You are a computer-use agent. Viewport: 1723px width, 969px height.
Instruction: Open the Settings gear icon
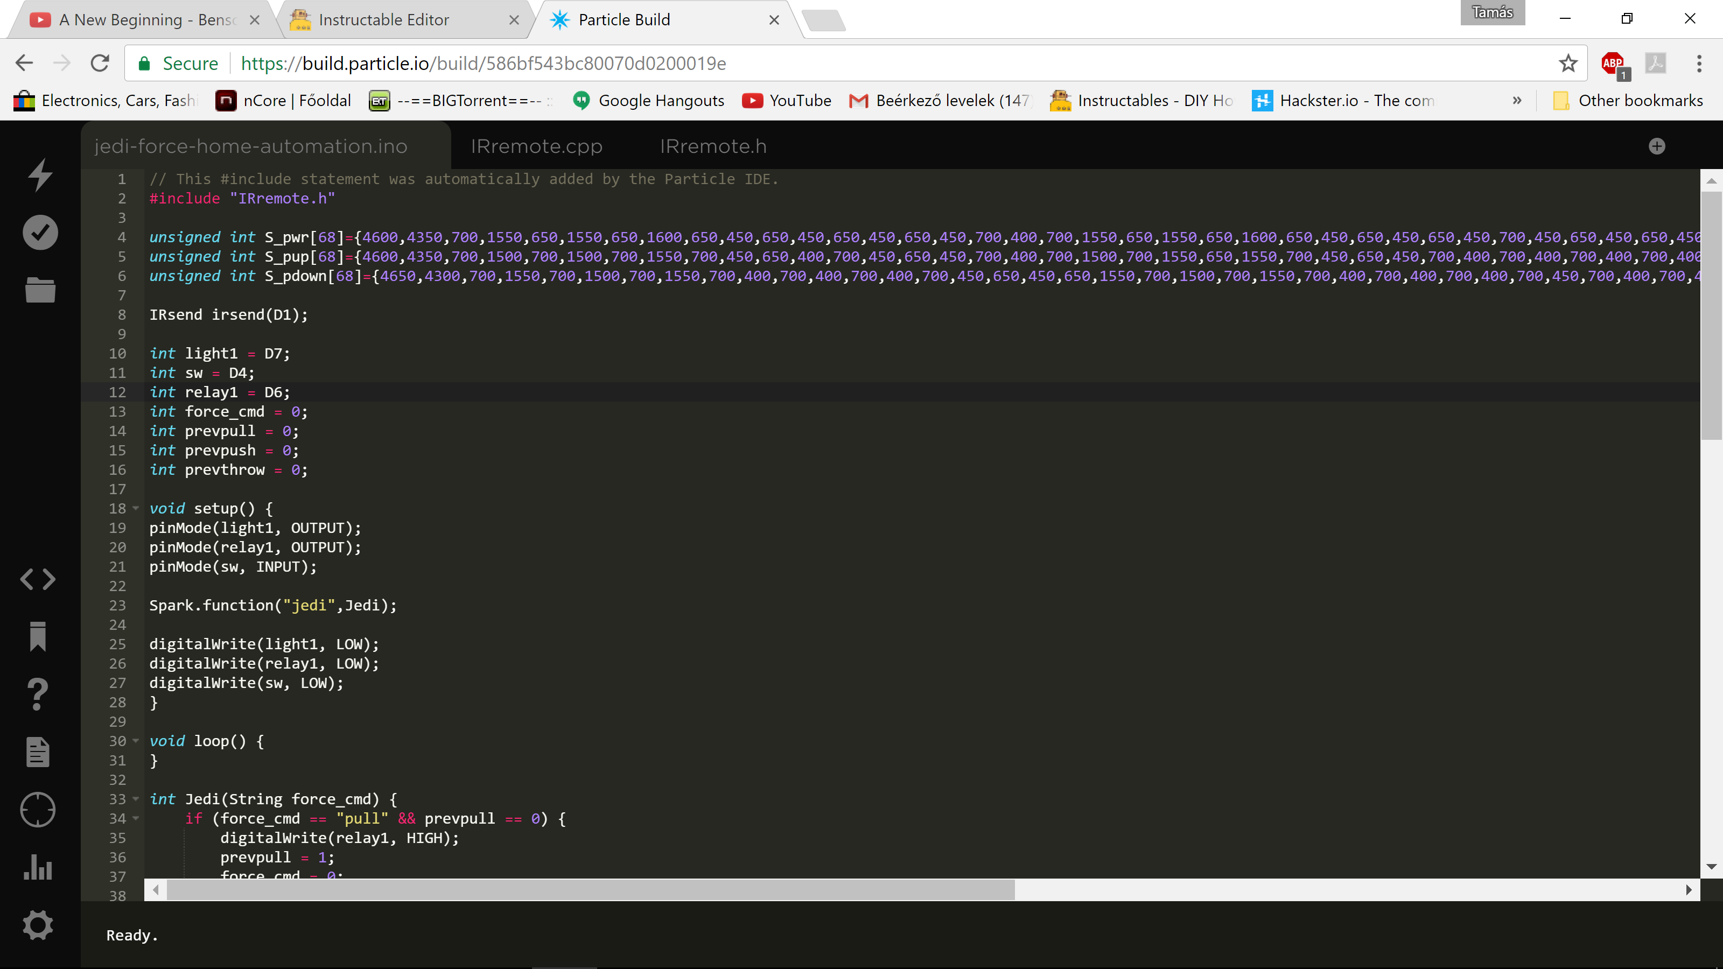pos(38,925)
